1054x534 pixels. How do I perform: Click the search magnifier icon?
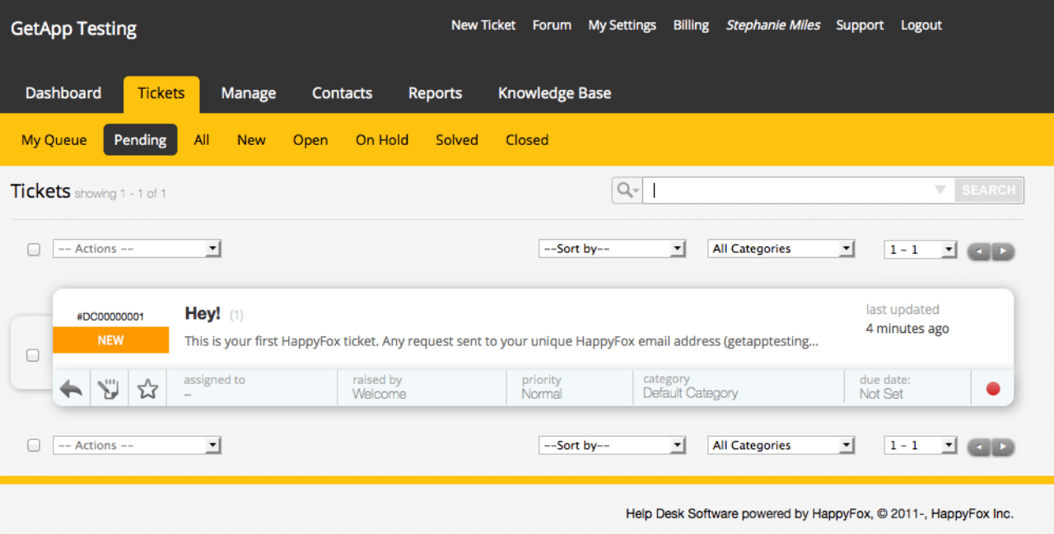click(627, 190)
